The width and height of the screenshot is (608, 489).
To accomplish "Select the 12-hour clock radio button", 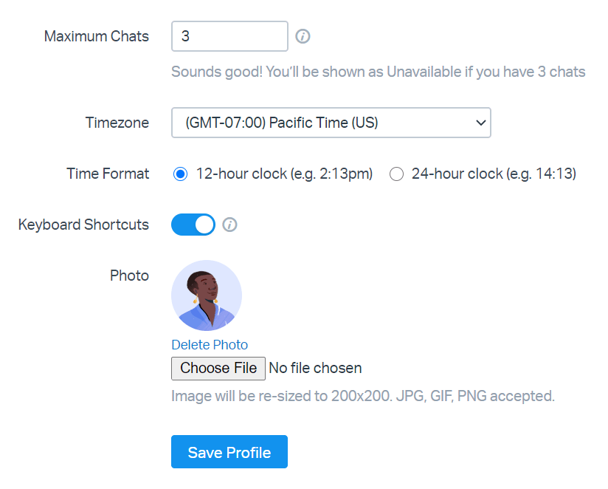I will 180,174.
